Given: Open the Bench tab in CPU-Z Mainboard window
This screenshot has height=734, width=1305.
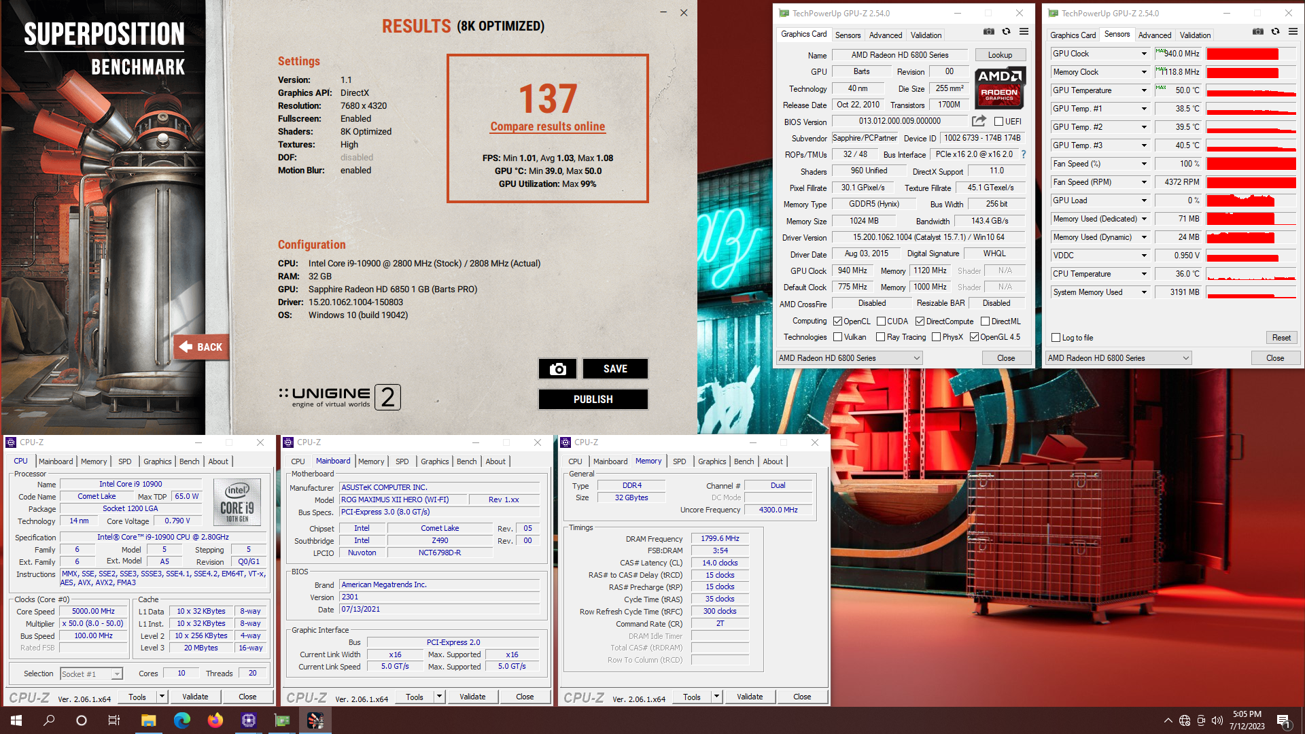Looking at the screenshot, I should [466, 461].
